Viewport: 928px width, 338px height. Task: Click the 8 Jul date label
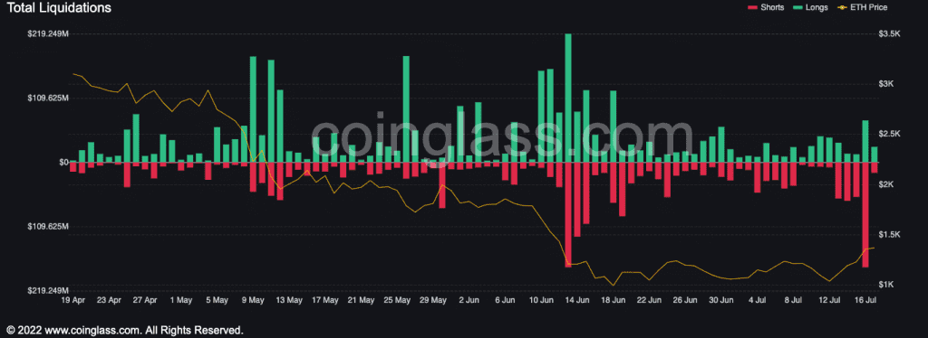click(794, 300)
